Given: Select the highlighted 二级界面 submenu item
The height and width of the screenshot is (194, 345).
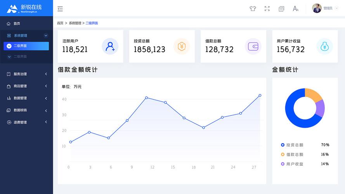Looking at the screenshot, I should [x=26, y=46].
